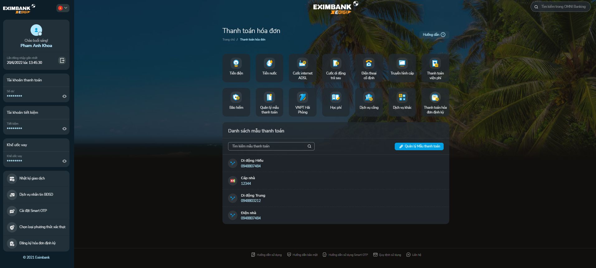Reveal the Tài khoản tiết kiệm balance
This screenshot has width=596, height=268.
[64, 129]
